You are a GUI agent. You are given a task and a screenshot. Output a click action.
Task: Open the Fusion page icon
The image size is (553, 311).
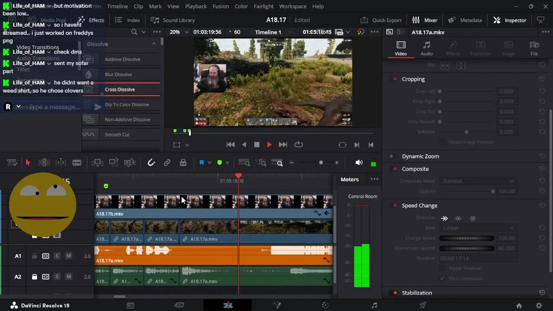(277, 305)
